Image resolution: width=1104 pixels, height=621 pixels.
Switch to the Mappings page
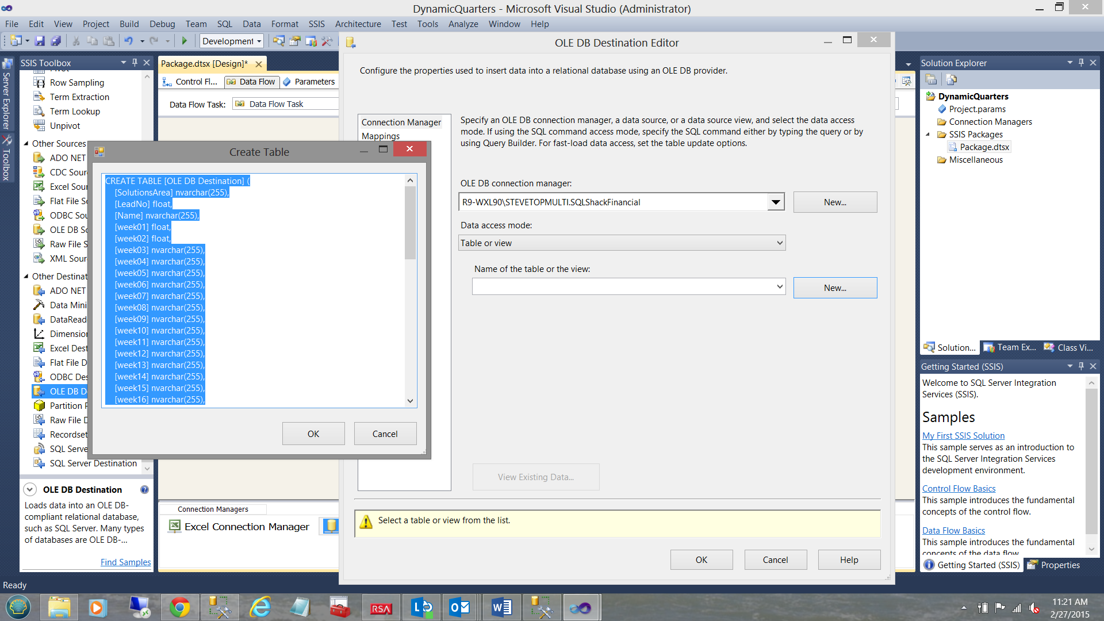tap(381, 136)
